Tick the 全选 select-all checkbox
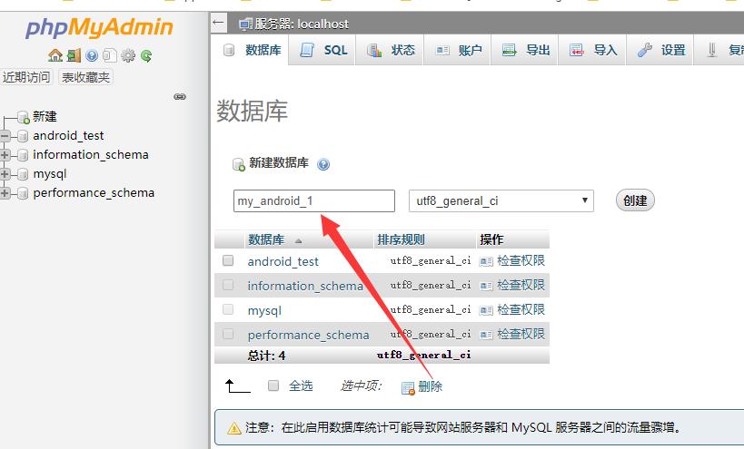 click(x=273, y=386)
